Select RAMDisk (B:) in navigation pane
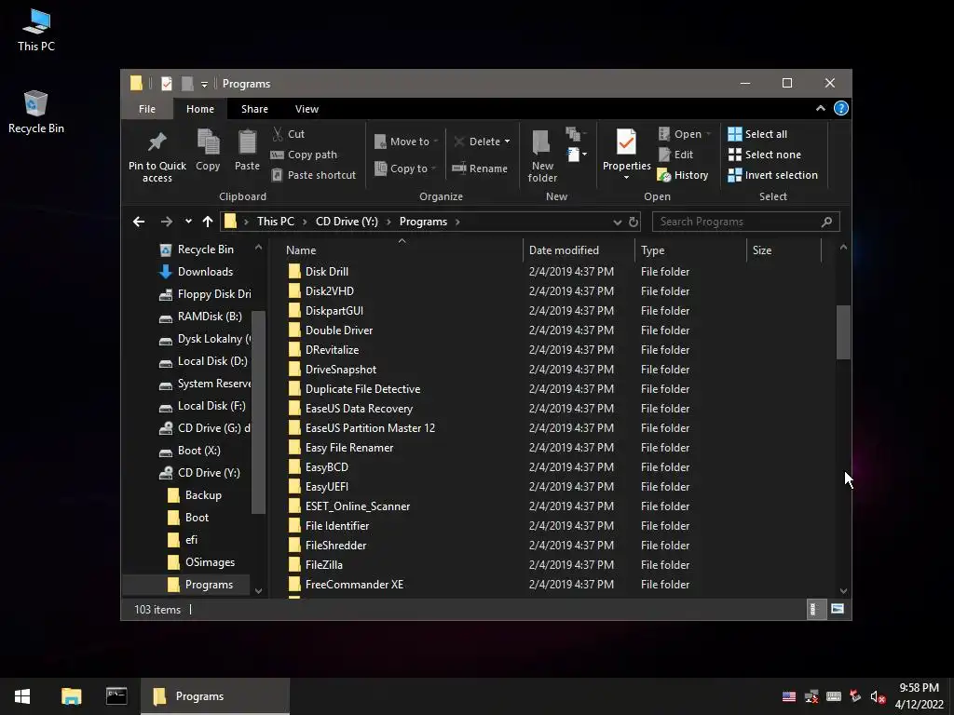 click(x=201, y=317)
